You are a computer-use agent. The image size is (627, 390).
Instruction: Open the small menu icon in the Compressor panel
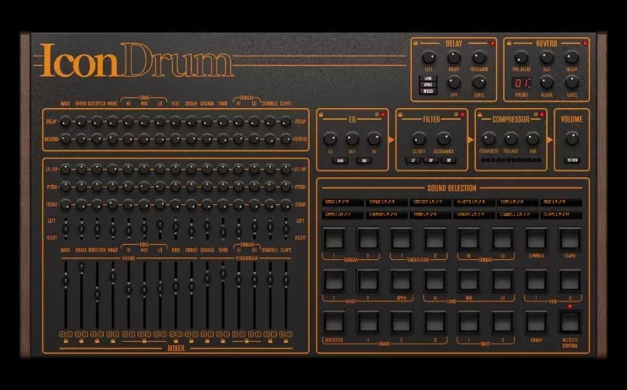coord(536,115)
